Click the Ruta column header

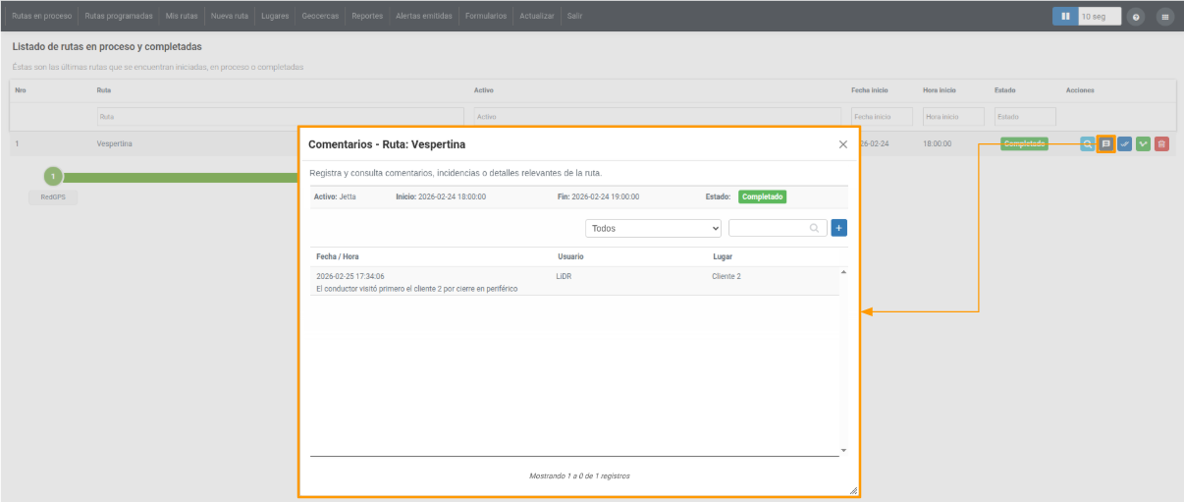tap(104, 90)
